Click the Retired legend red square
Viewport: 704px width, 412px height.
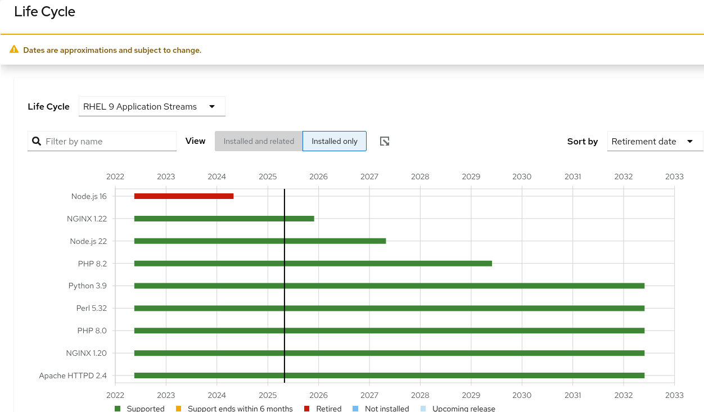[x=307, y=409]
